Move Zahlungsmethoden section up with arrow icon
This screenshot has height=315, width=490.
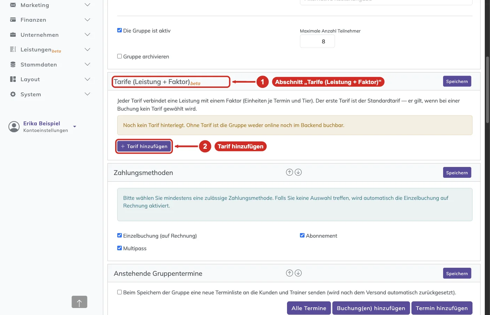[x=289, y=172]
